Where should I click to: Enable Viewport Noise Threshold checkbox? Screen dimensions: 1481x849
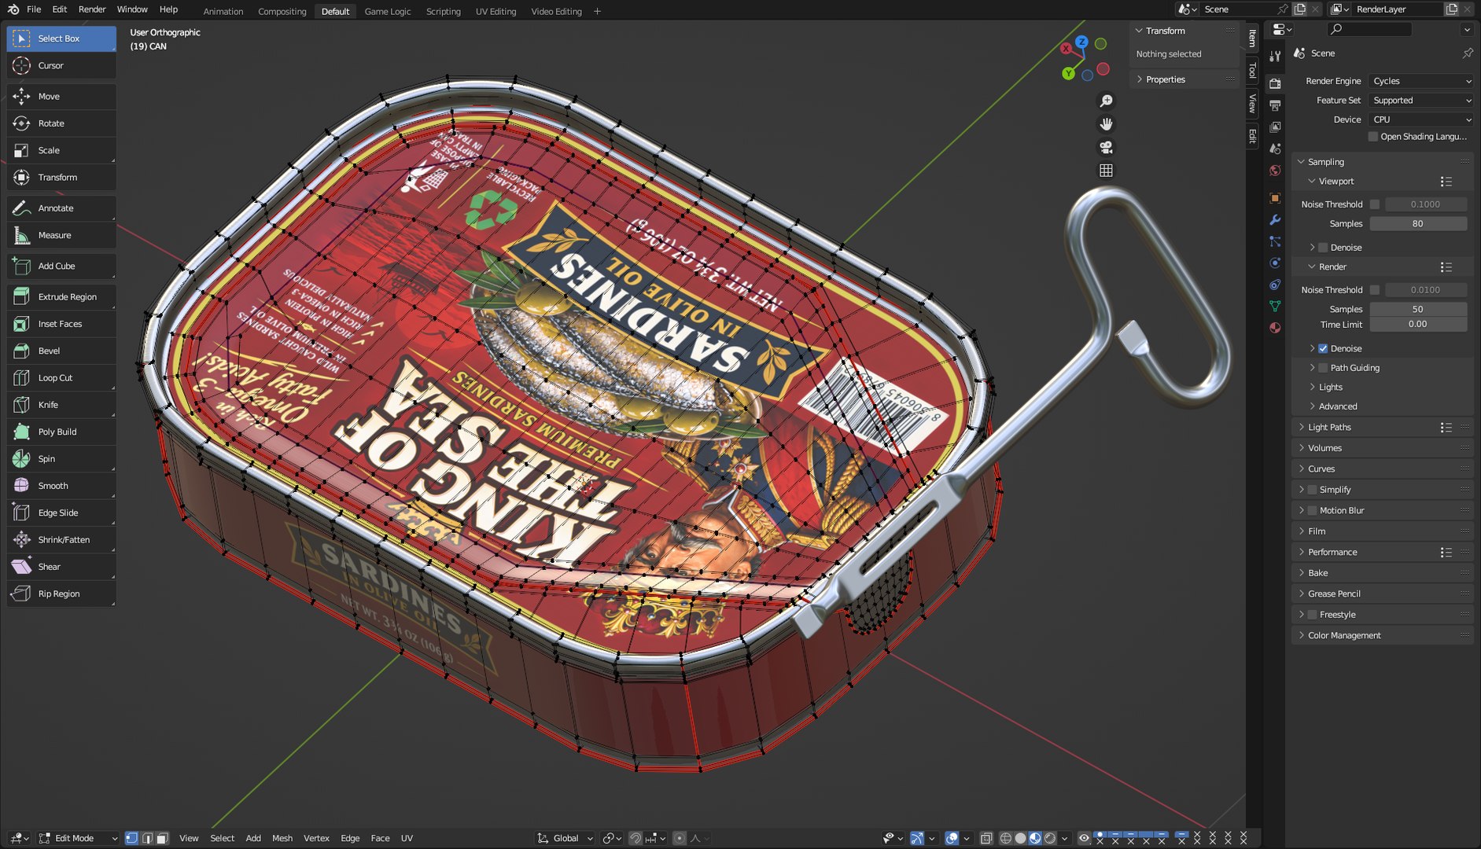(x=1375, y=204)
